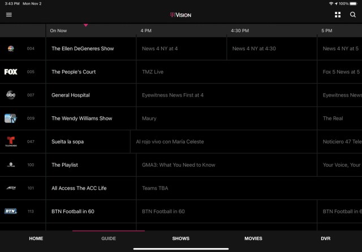Check the location arrow status icon
Image resolution: width=362 pixels, height=252 pixels.
pos(336,3)
